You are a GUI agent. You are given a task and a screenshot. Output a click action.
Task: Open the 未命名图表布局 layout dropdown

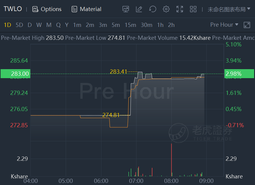(x=229, y=9)
